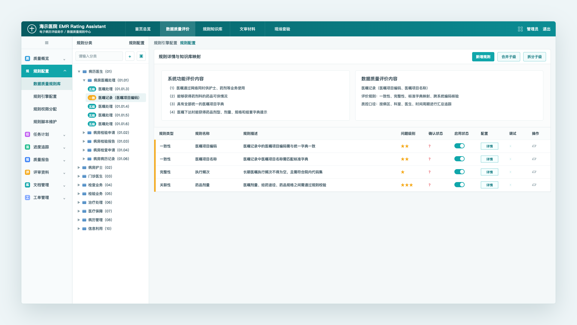
Task: Switch to the 规则知识库 top tab
Action: pos(212,29)
